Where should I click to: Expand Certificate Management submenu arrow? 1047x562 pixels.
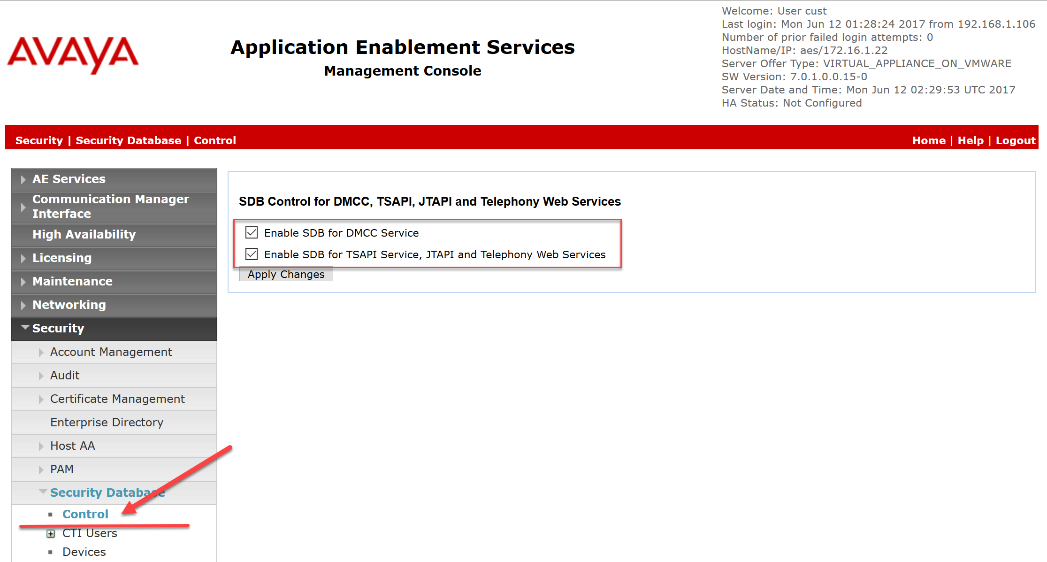pyautogui.click(x=41, y=399)
